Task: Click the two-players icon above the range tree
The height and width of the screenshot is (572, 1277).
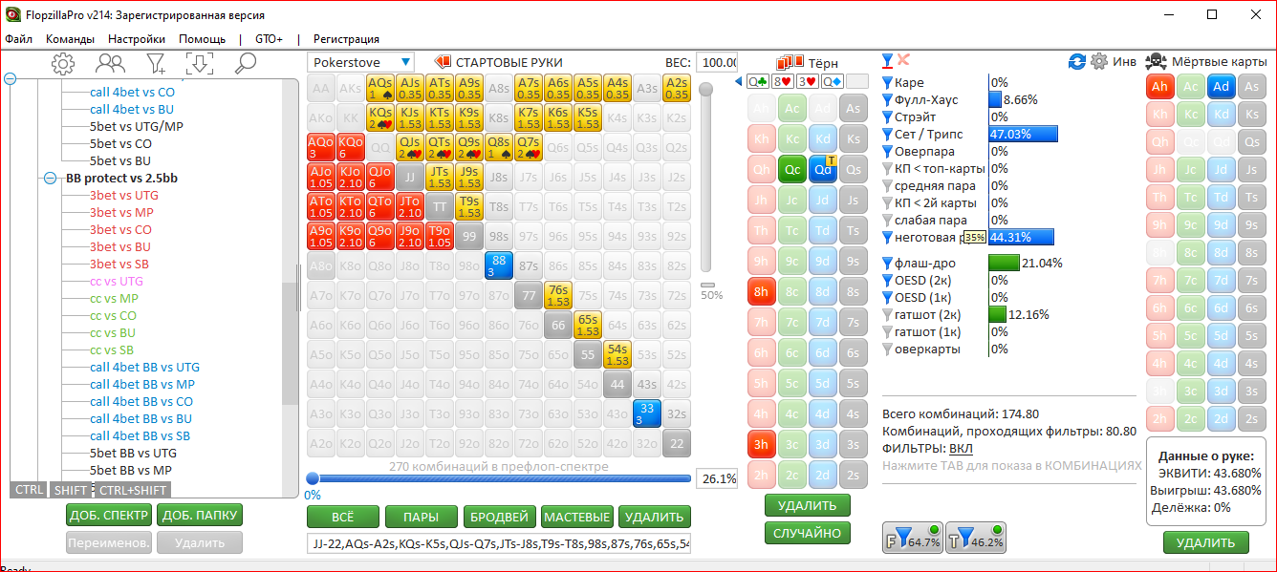Action: pos(110,64)
